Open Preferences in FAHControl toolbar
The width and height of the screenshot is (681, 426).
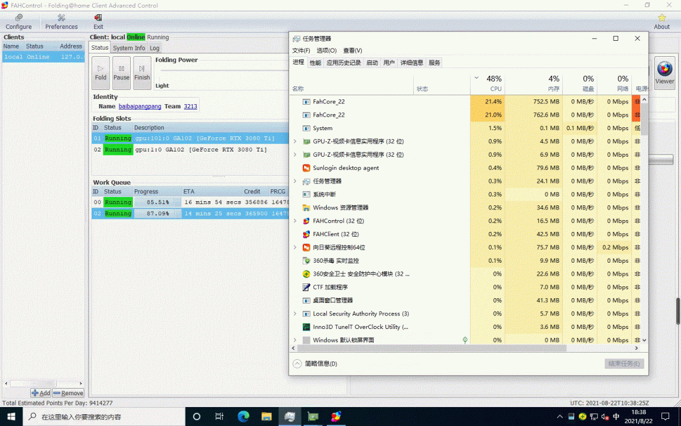pyautogui.click(x=61, y=22)
